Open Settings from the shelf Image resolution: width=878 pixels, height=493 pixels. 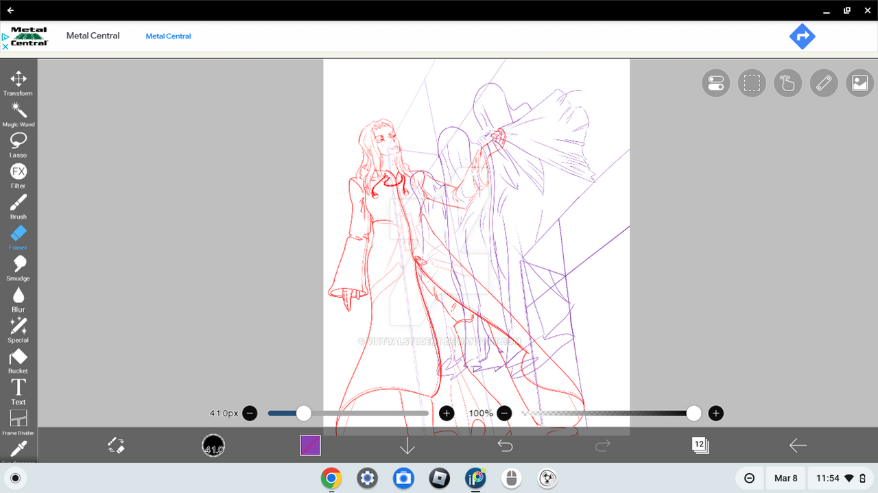367,478
